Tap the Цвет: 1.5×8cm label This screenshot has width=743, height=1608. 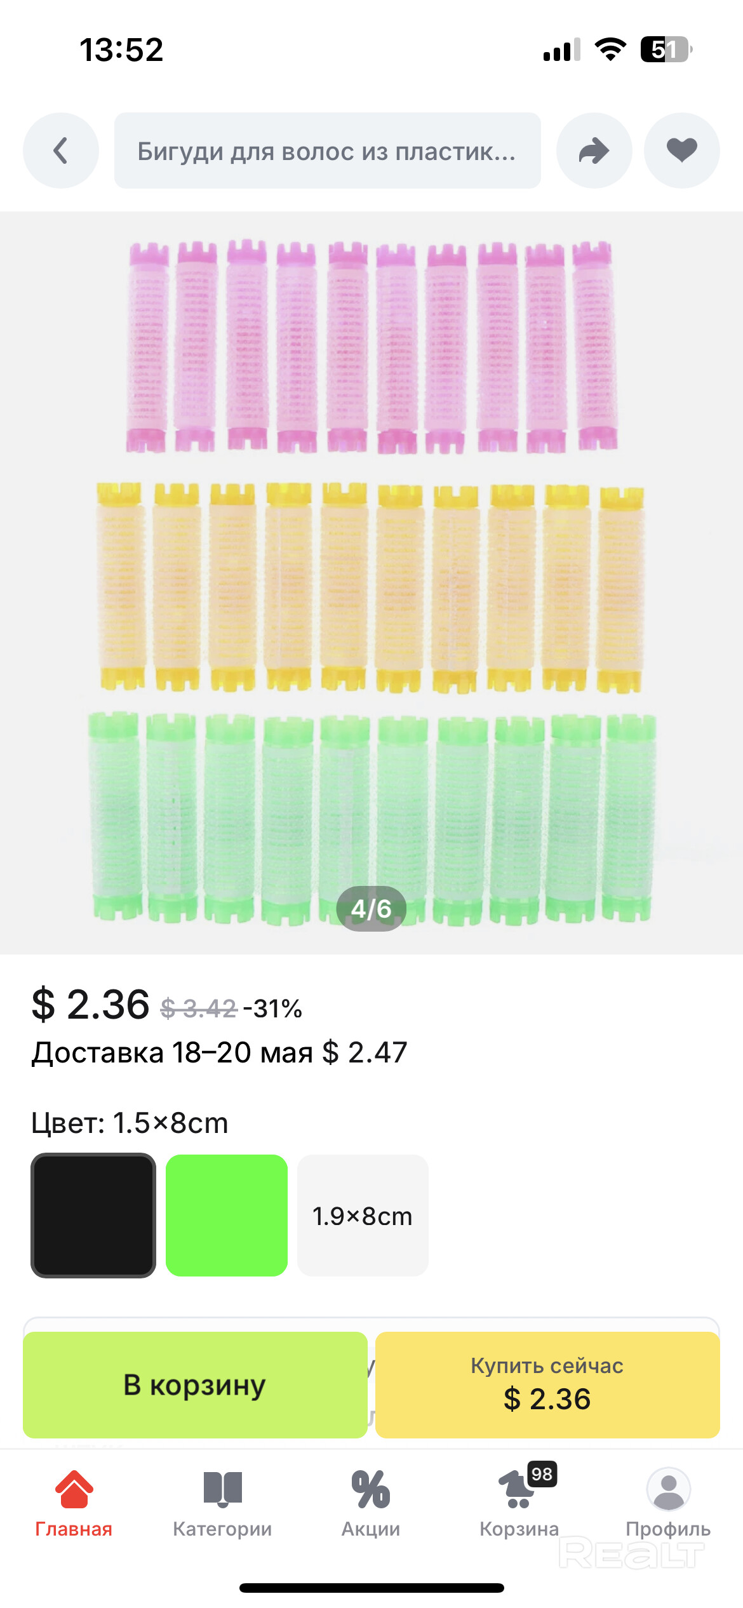tap(130, 1123)
